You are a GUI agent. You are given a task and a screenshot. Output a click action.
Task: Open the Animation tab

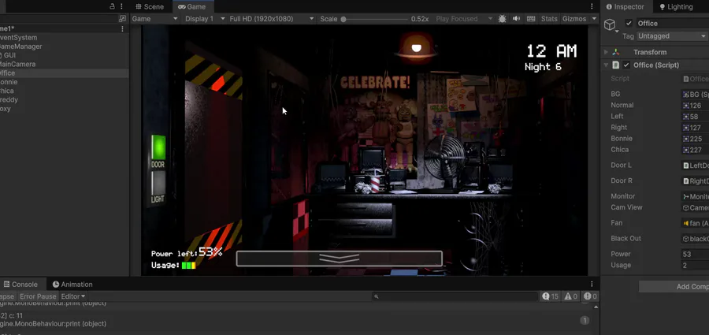72,285
